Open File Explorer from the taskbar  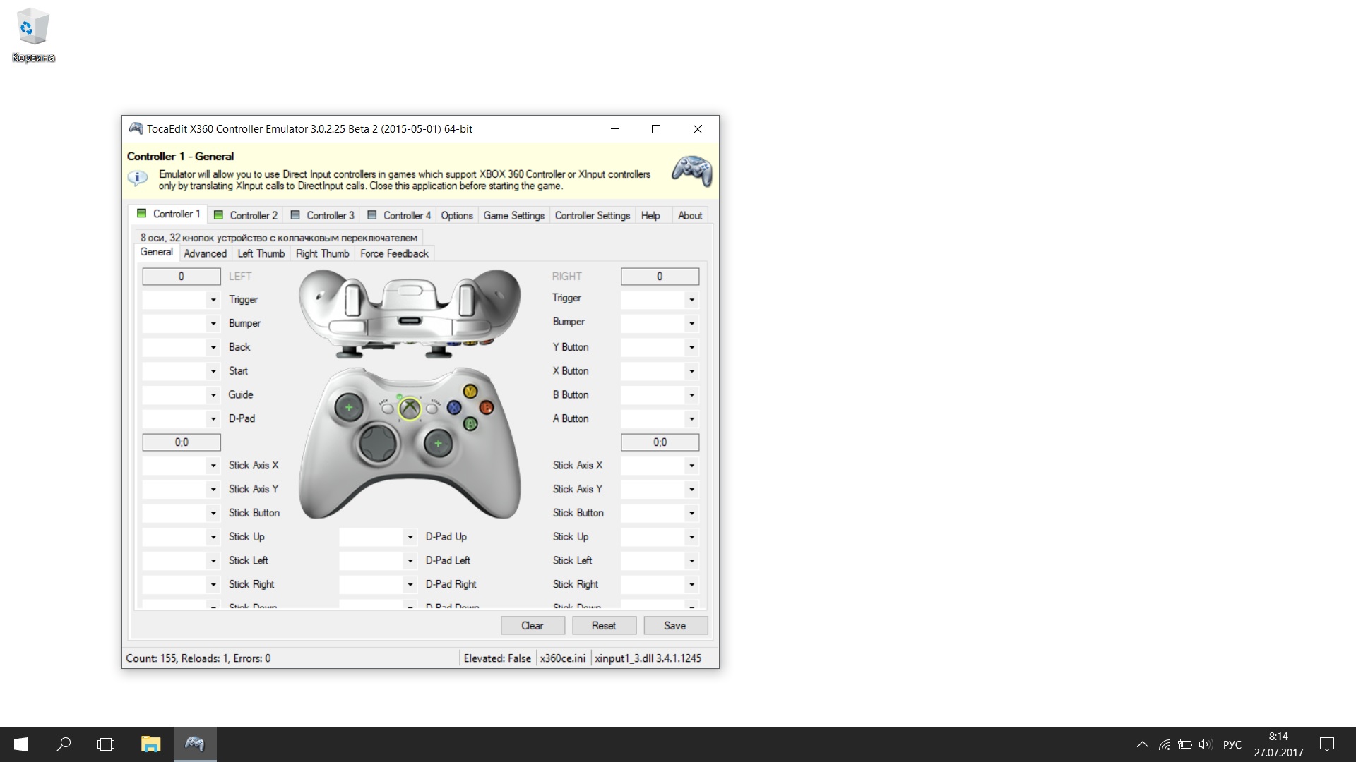point(150,744)
